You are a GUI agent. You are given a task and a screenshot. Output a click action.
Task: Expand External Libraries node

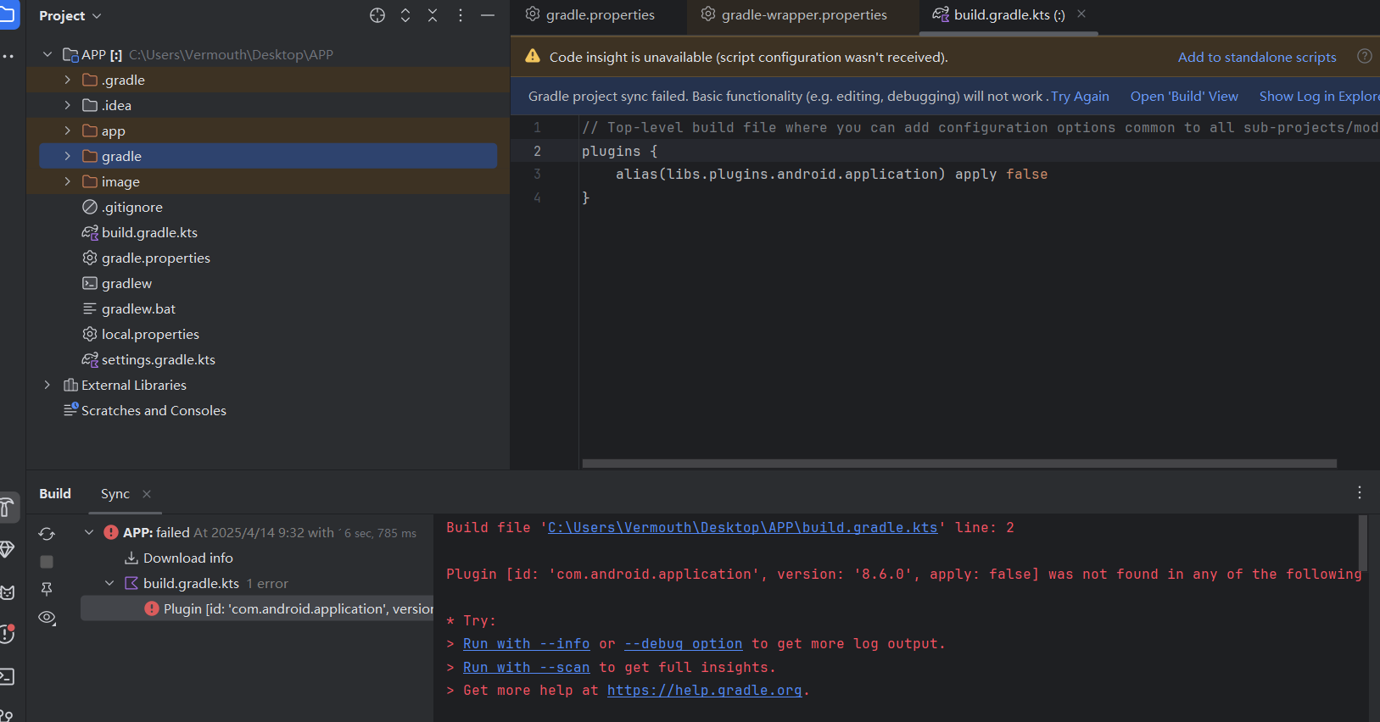[x=47, y=385]
